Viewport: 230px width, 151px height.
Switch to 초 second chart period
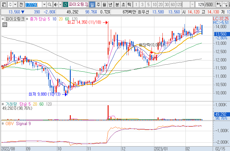coord(123,4)
